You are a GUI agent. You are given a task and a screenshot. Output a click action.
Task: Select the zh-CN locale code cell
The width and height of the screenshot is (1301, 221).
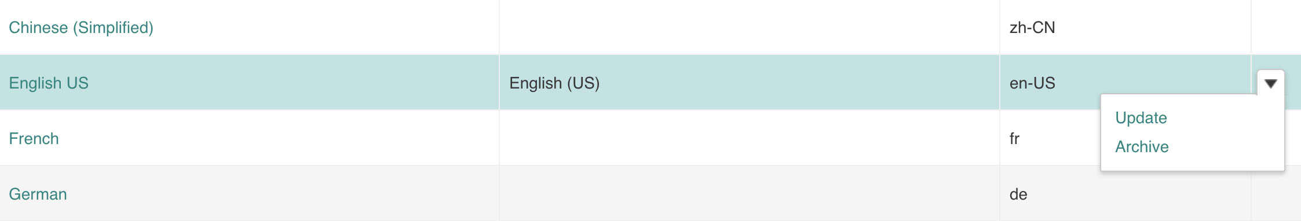[1125, 28]
